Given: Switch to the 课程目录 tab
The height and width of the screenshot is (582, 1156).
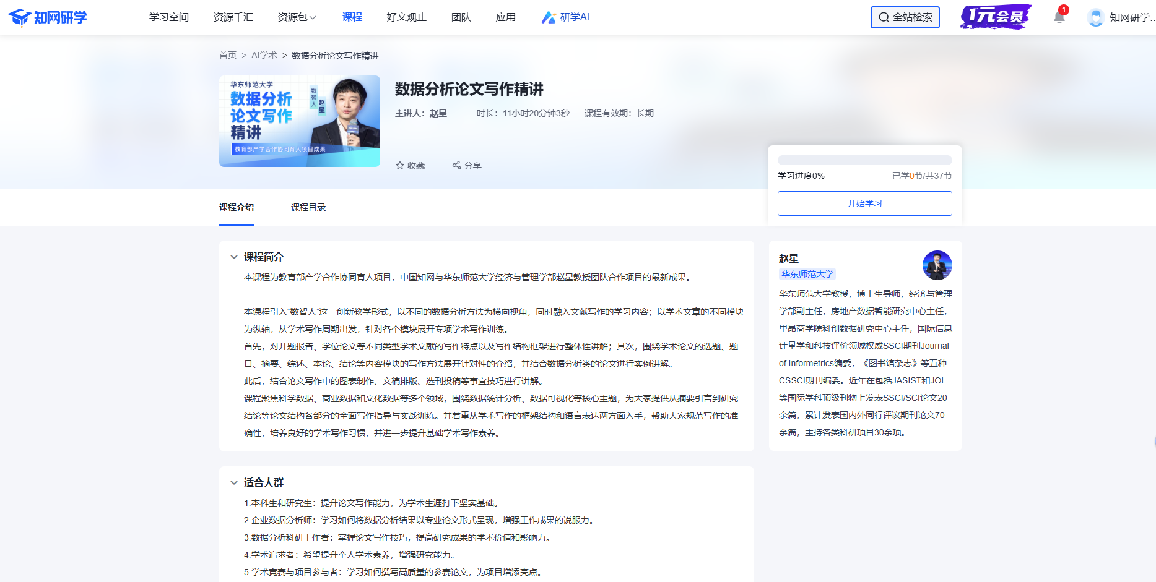Looking at the screenshot, I should [x=308, y=207].
